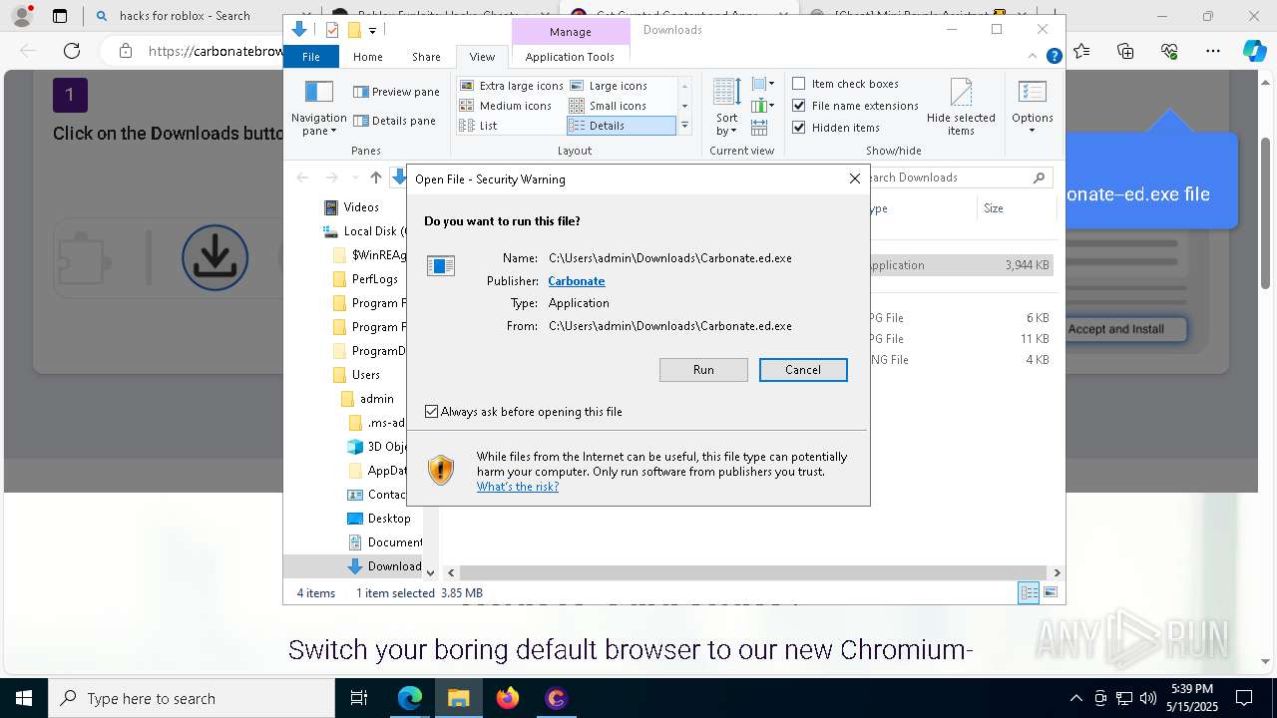The height and width of the screenshot is (718, 1277).
Task: Enable the Preview pane
Action: [x=396, y=92]
